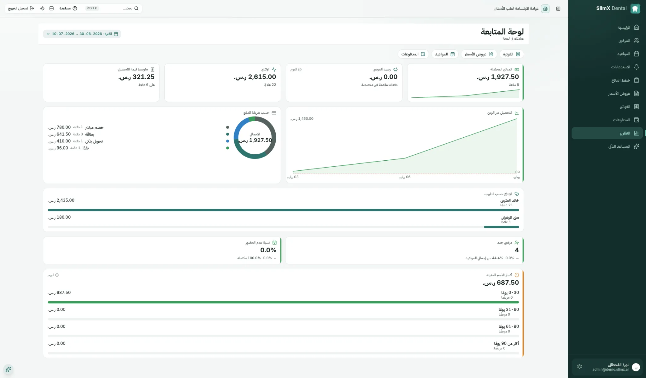This screenshot has height=378, width=646.
Task: Open the مساعدة help link
Action: (68, 9)
